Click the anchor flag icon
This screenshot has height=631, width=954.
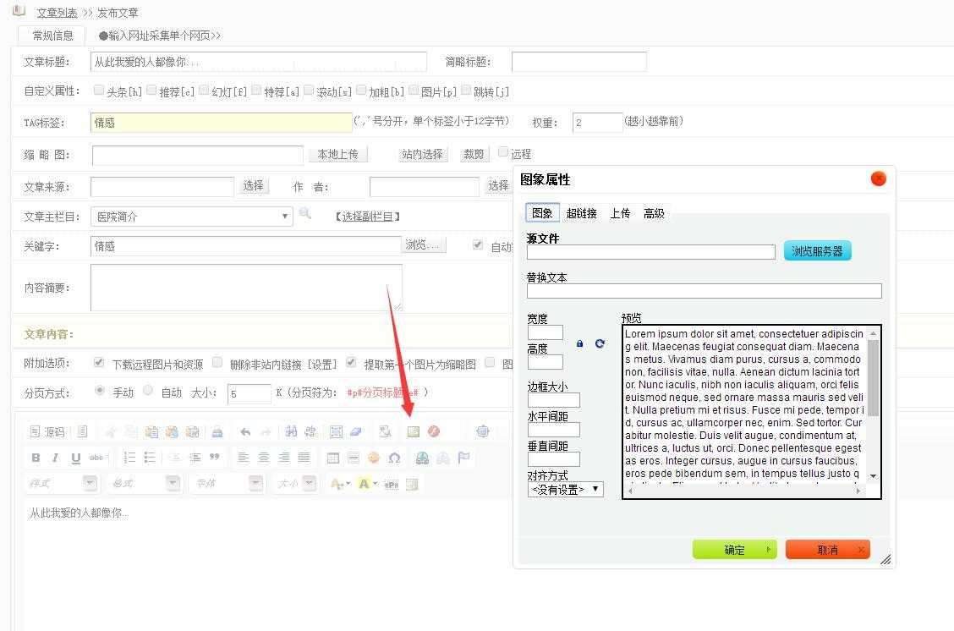pyautogui.click(x=463, y=458)
